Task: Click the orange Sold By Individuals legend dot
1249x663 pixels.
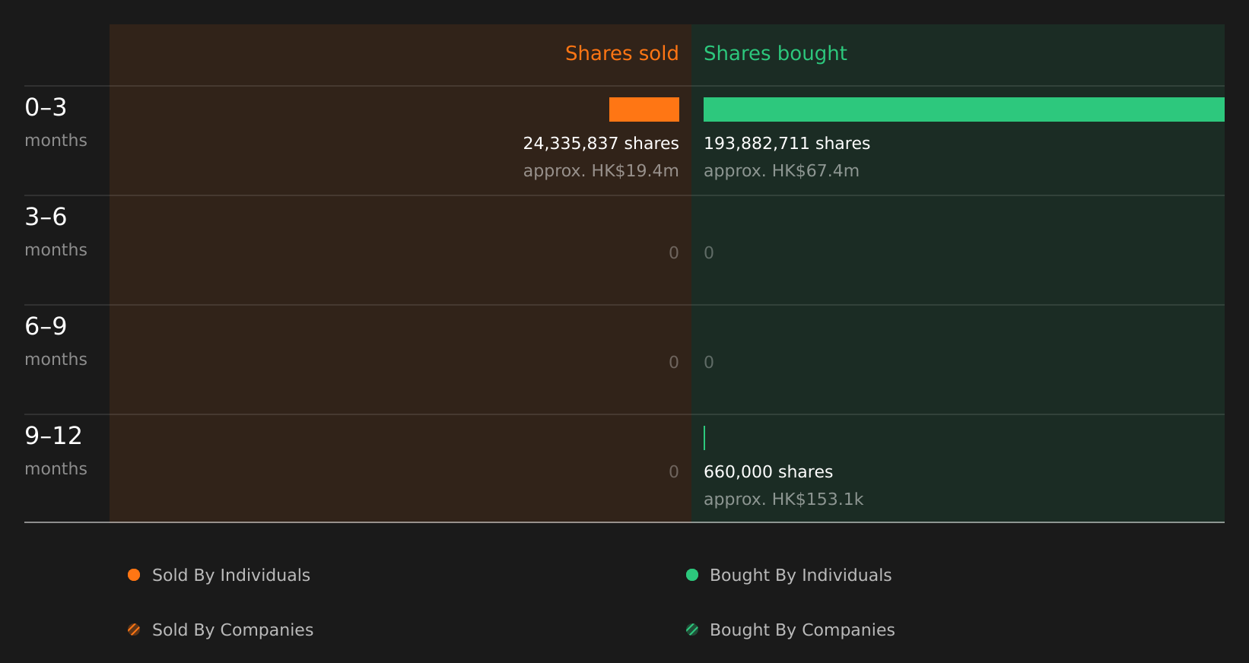Action: pyautogui.click(x=134, y=575)
